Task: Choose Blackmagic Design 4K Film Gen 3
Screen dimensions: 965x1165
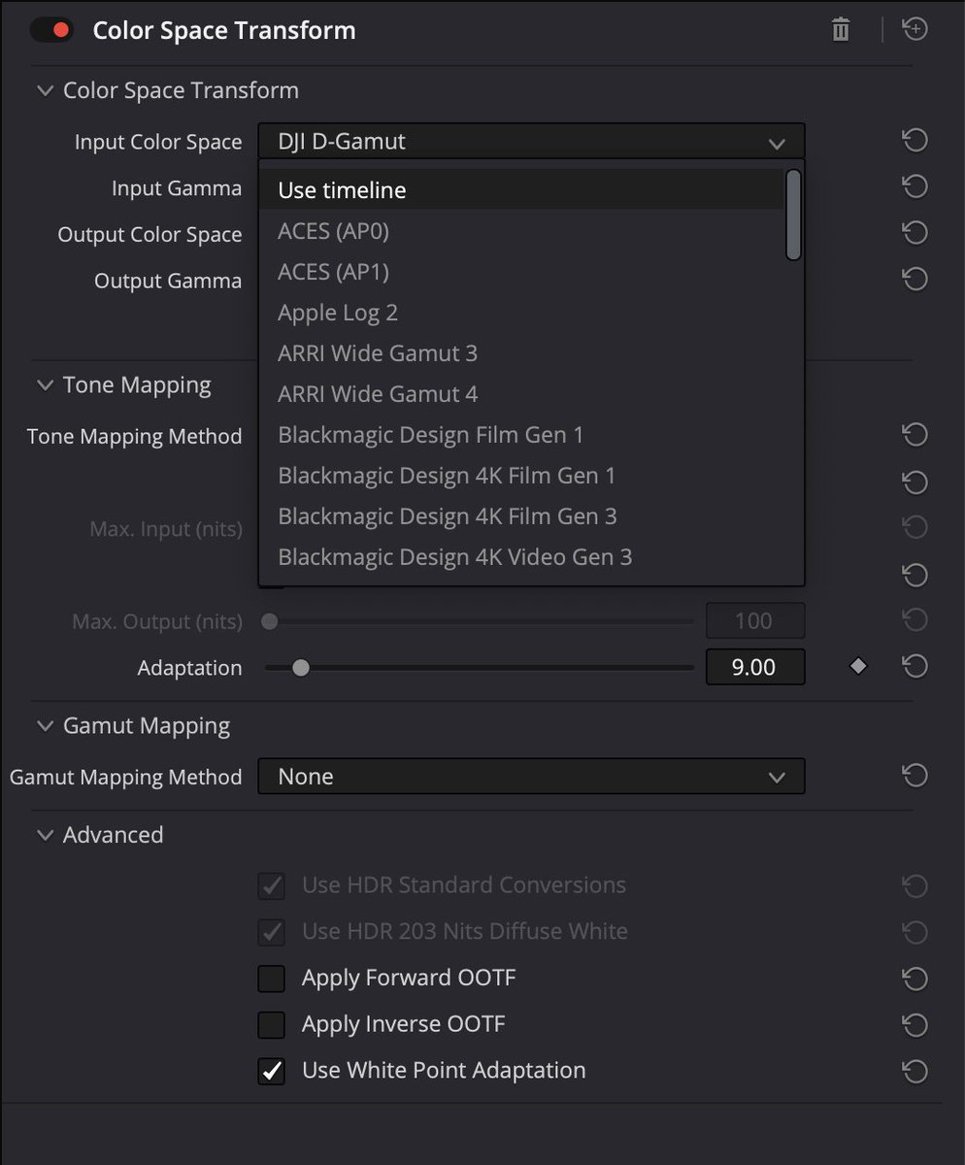Action: click(521, 516)
